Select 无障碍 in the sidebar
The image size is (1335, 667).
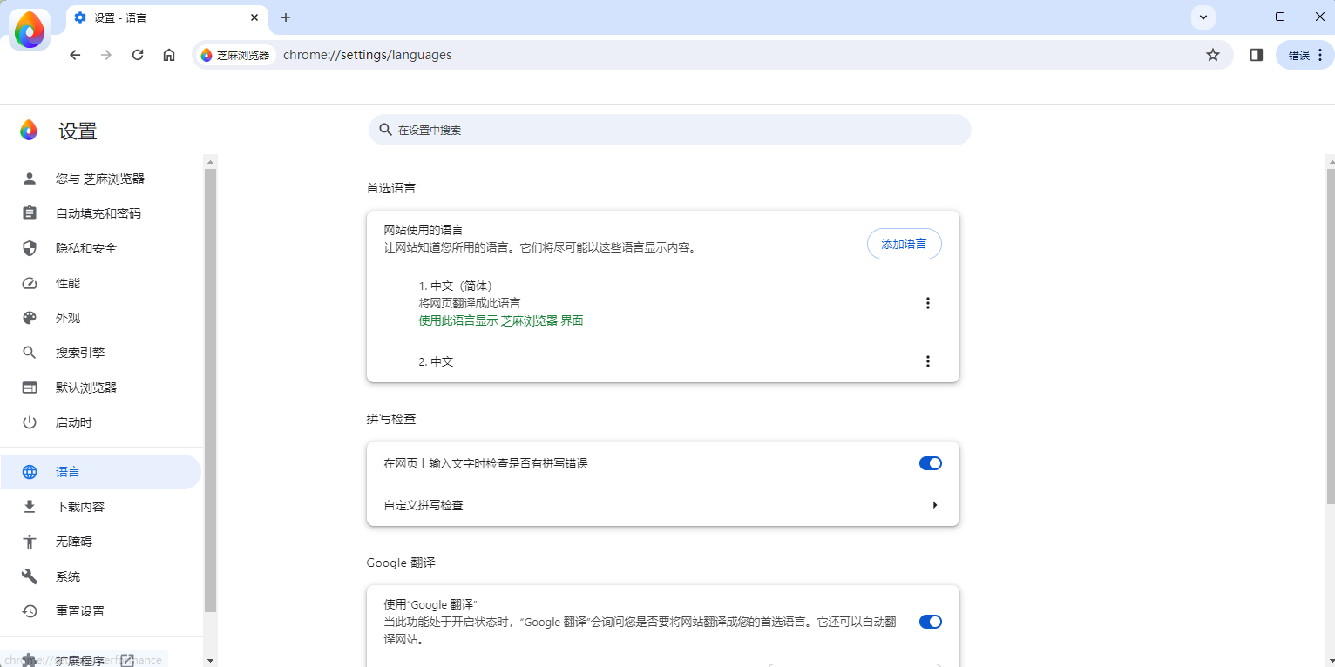point(73,541)
